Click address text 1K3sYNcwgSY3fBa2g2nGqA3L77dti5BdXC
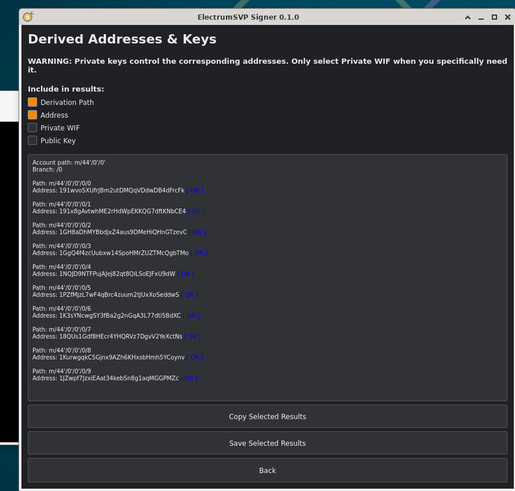The width and height of the screenshot is (515, 491). tap(120, 315)
